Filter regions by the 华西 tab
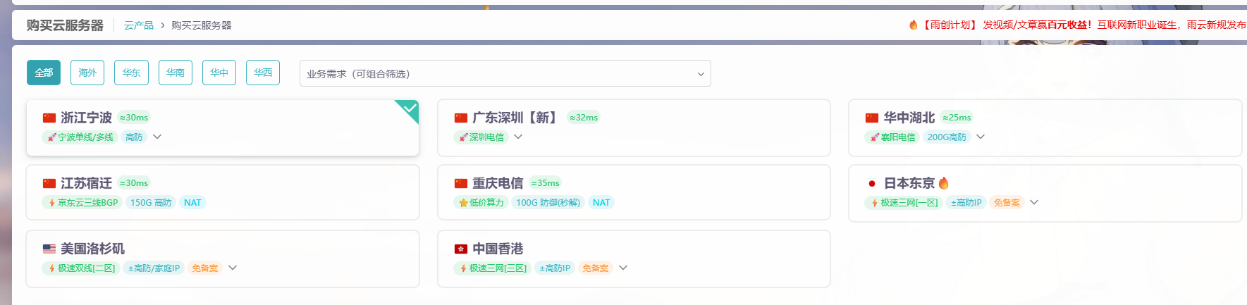The image size is (1247, 305). coord(263,73)
